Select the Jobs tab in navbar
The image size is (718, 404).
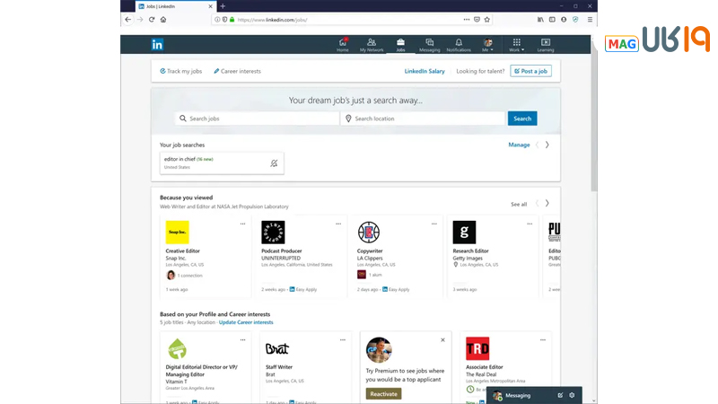point(400,45)
